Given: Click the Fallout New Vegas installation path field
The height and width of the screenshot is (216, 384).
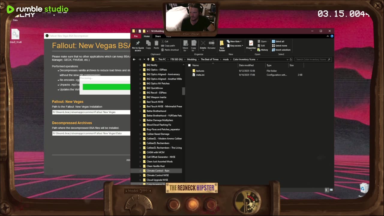Looking at the screenshot, I should click(91, 112).
